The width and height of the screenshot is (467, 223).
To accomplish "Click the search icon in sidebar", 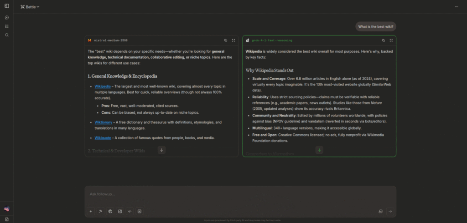I will 6,35.
